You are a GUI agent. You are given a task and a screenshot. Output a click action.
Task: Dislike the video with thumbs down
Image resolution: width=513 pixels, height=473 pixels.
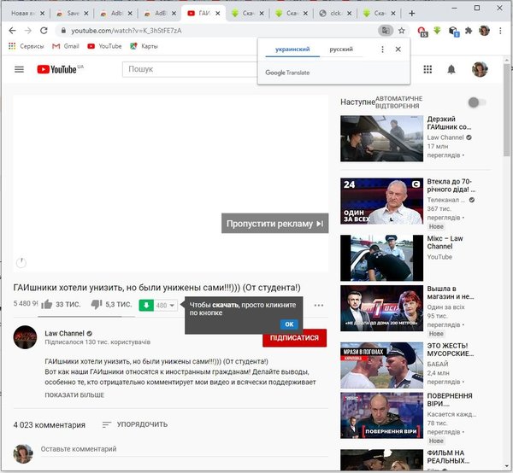97,305
